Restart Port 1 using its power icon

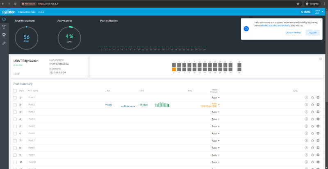312,97
